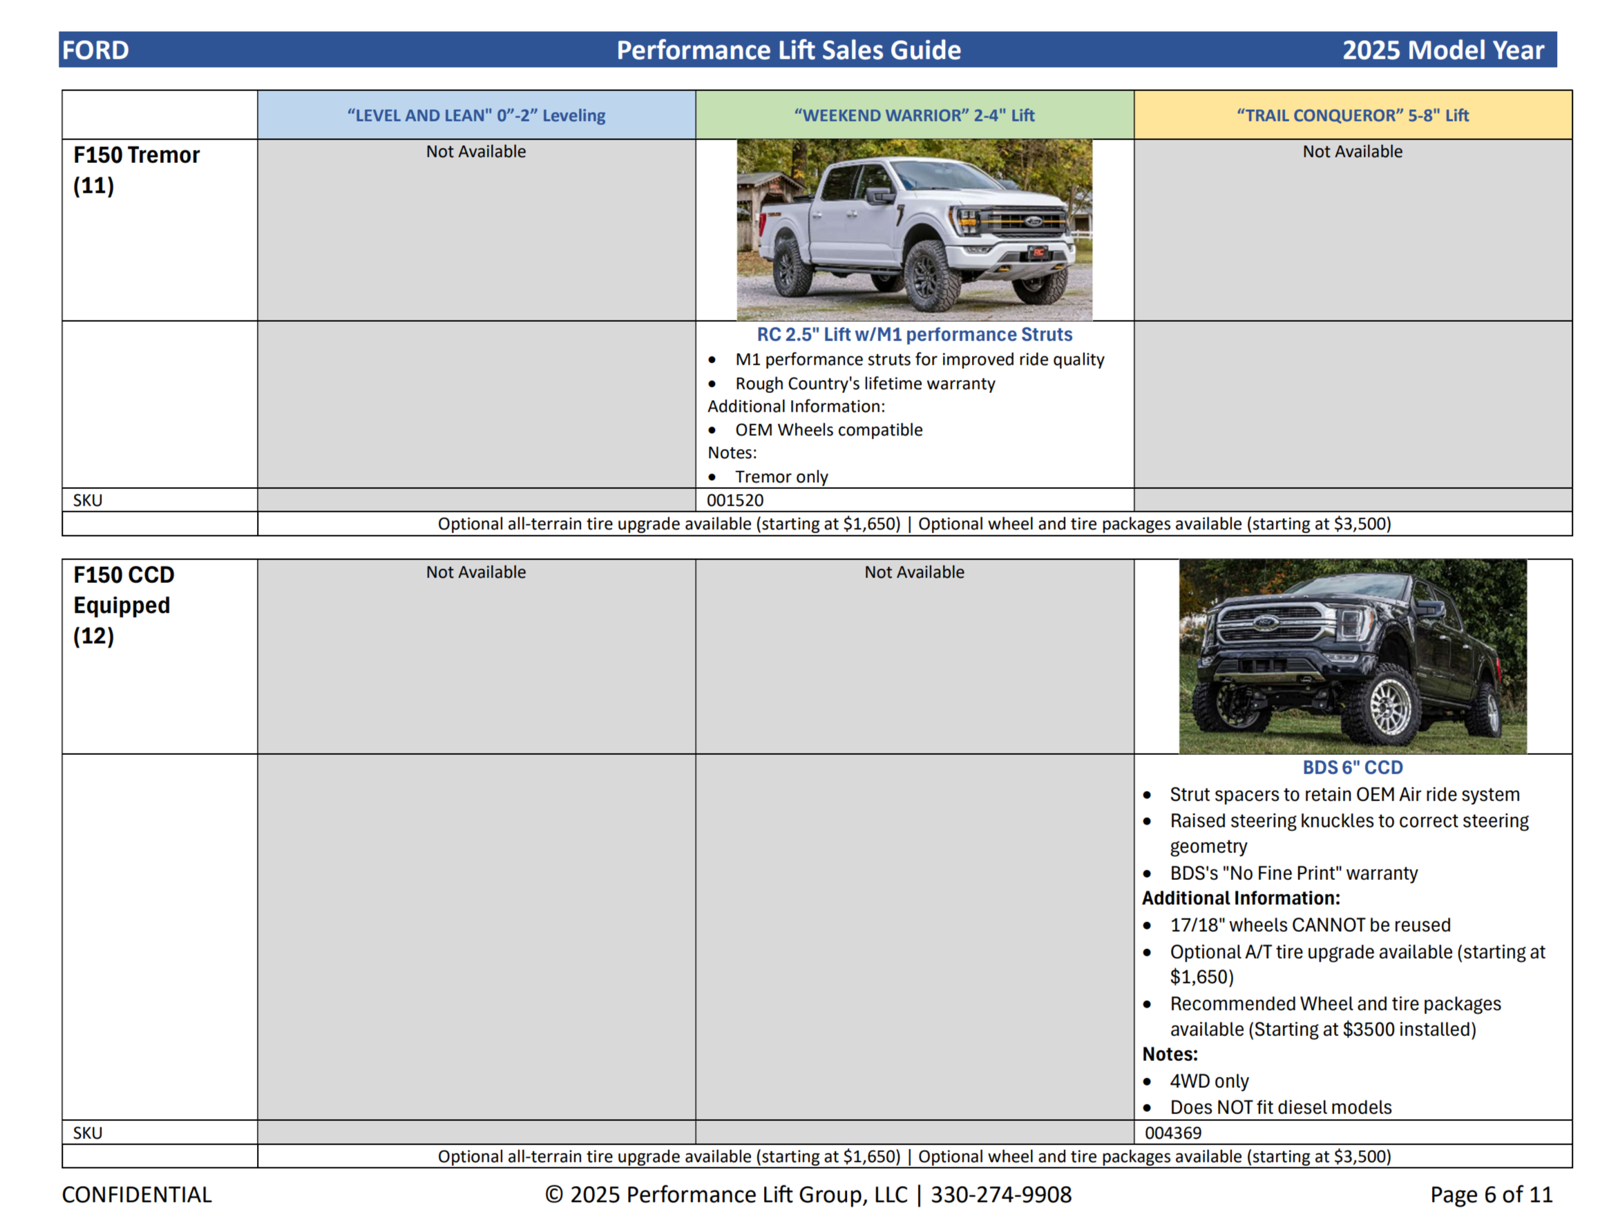Screen dimensions: 1620x1215
Task: Click the white F150 Tremor truck photo
Action: tap(914, 230)
